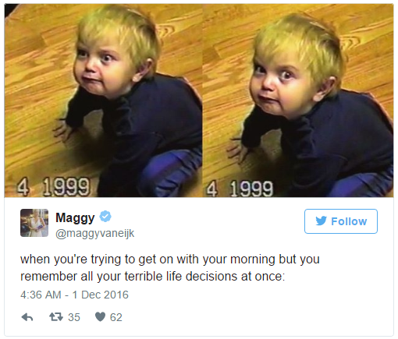The image size is (398, 339).
Task: Click the 1999 date stamp on right photo
Action: click(251, 189)
